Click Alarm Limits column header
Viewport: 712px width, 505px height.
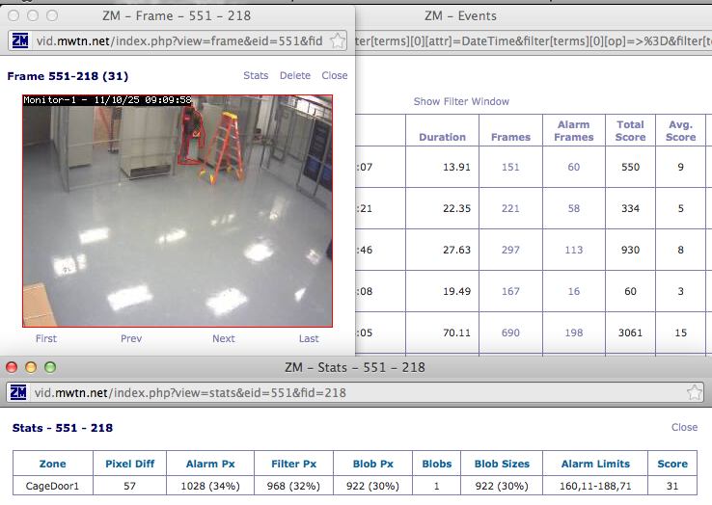click(x=595, y=464)
